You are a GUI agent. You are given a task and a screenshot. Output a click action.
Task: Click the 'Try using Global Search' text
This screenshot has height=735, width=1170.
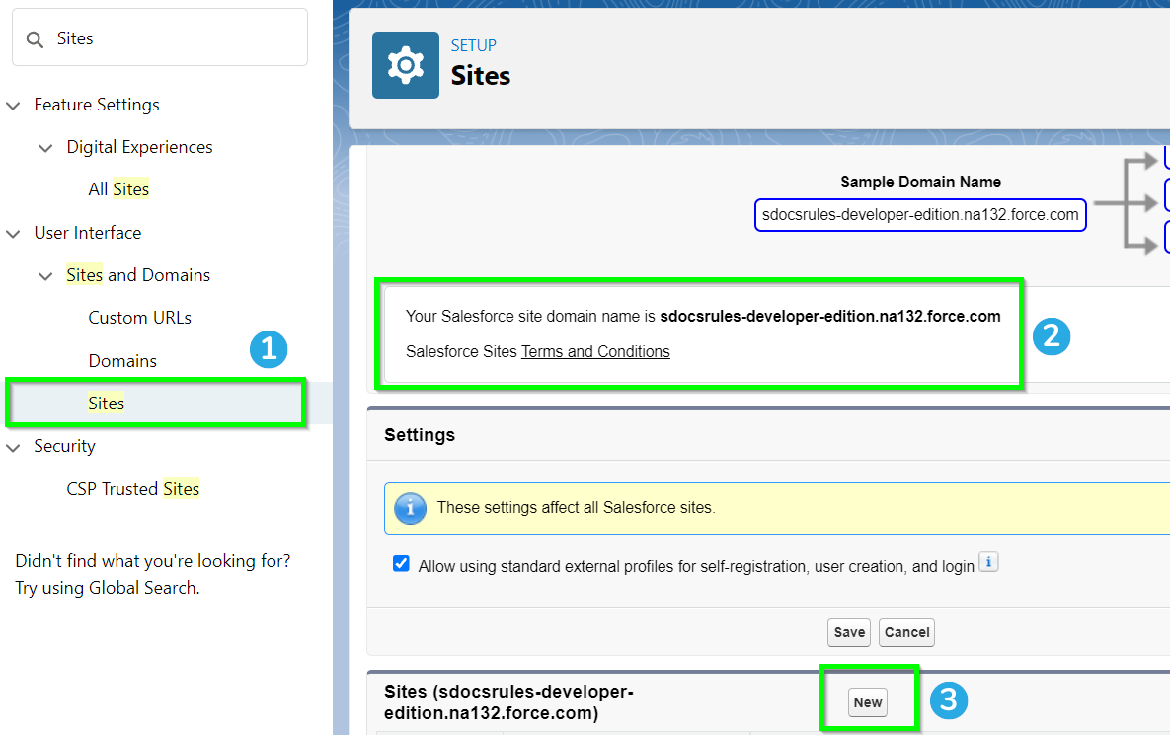tap(108, 588)
